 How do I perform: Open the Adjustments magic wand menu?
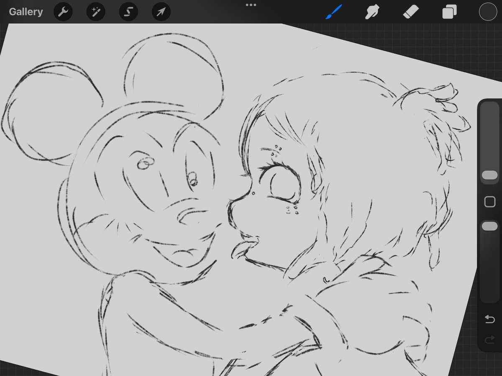pyautogui.click(x=96, y=12)
